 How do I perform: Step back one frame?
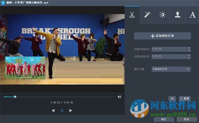pos(53,111)
